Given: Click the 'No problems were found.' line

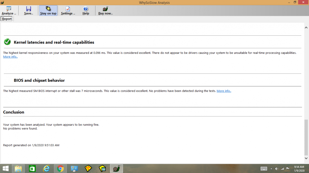Looking at the screenshot, I should point(20,129).
